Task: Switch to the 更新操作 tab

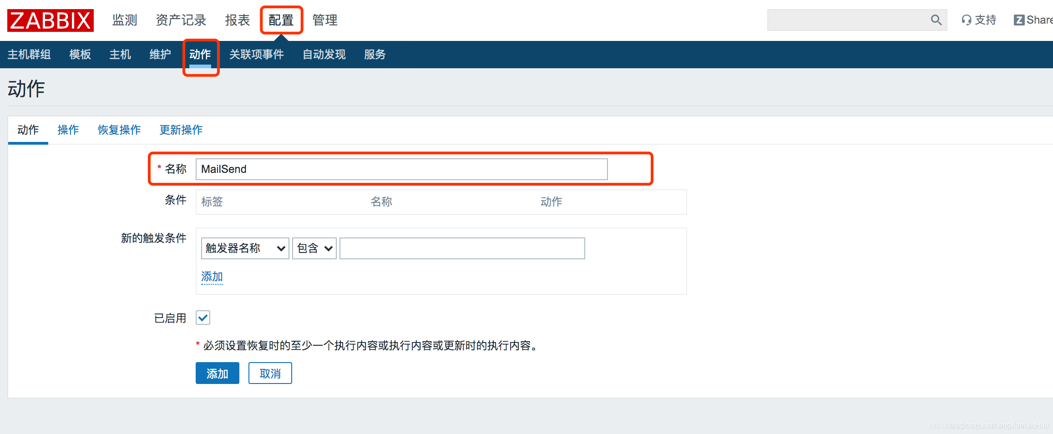Action: [x=181, y=130]
